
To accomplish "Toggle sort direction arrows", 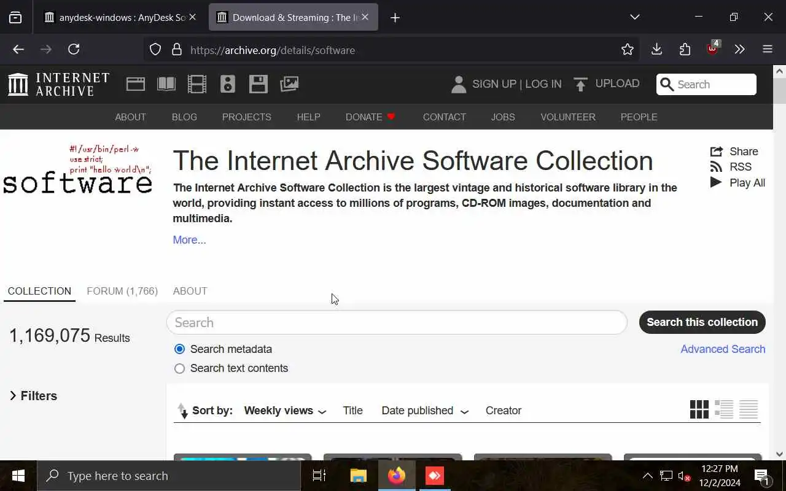I will point(182,411).
